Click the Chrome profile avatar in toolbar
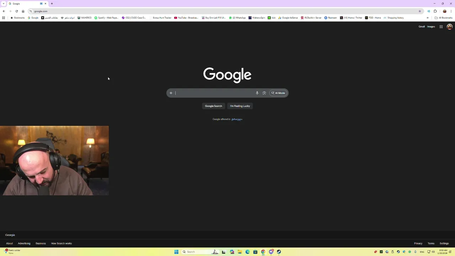This screenshot has width=455, height=256. point(445,11)
